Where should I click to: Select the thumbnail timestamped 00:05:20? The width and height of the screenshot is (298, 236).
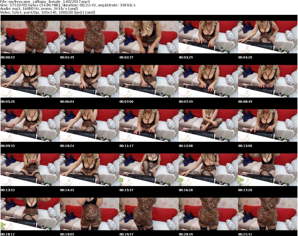click(30, 81)
